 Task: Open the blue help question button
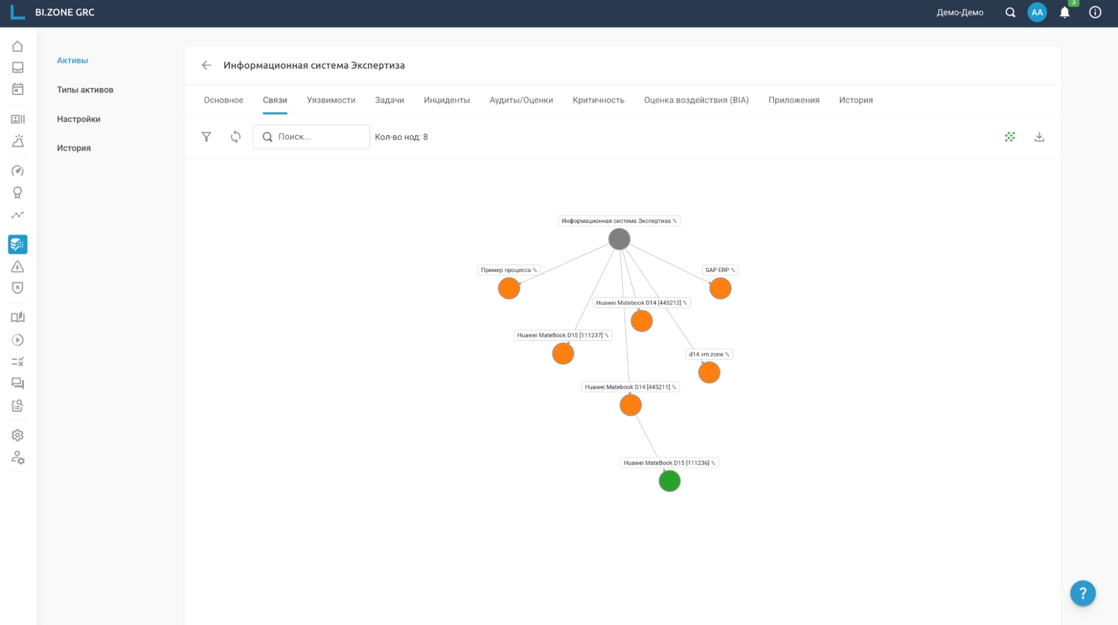pos(1083,593)
